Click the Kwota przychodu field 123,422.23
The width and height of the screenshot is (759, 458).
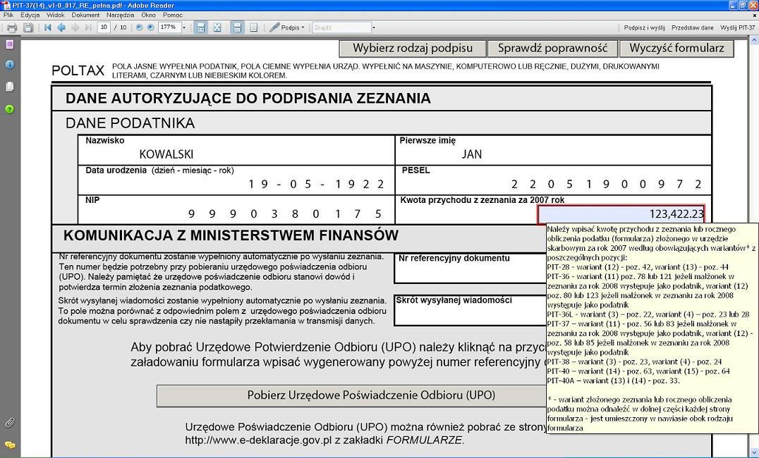[621, 214]
